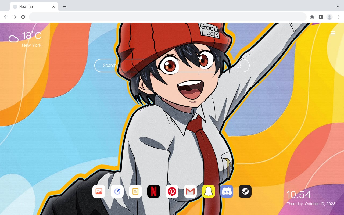Open the to-do checkmark shortcut
The width and height of the screenshot is (344, 215).
pos(117,191)
